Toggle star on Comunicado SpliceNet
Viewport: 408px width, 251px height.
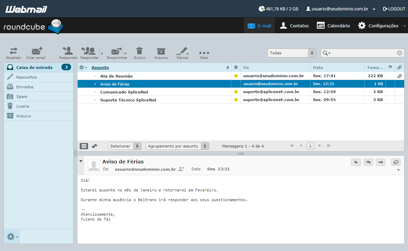[x=236, y=92]
